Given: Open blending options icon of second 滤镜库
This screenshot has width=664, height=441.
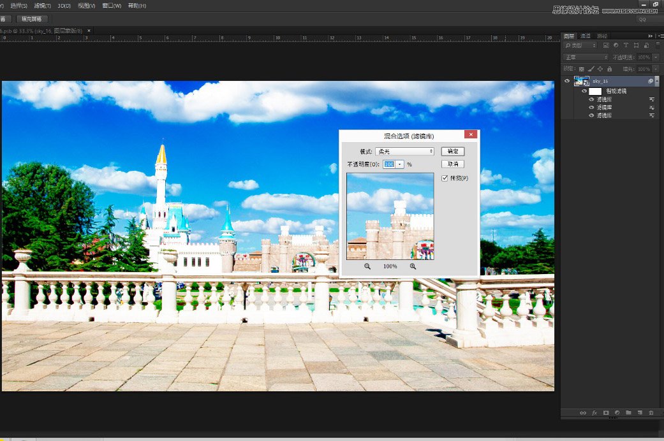Looking at the screenshot, I should pyautogui.click(x=652, y=108).
